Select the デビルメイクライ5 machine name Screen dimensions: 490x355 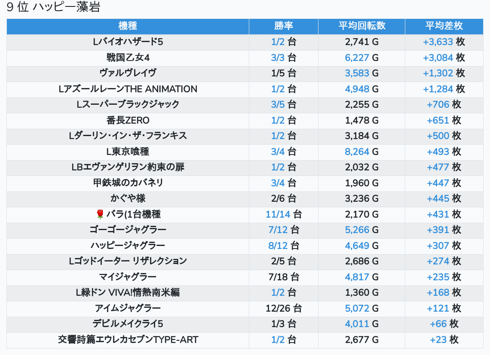tap(128, 324)
